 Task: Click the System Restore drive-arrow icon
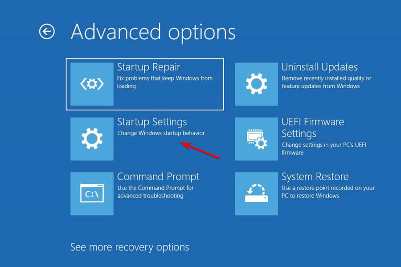click(256, 193)
